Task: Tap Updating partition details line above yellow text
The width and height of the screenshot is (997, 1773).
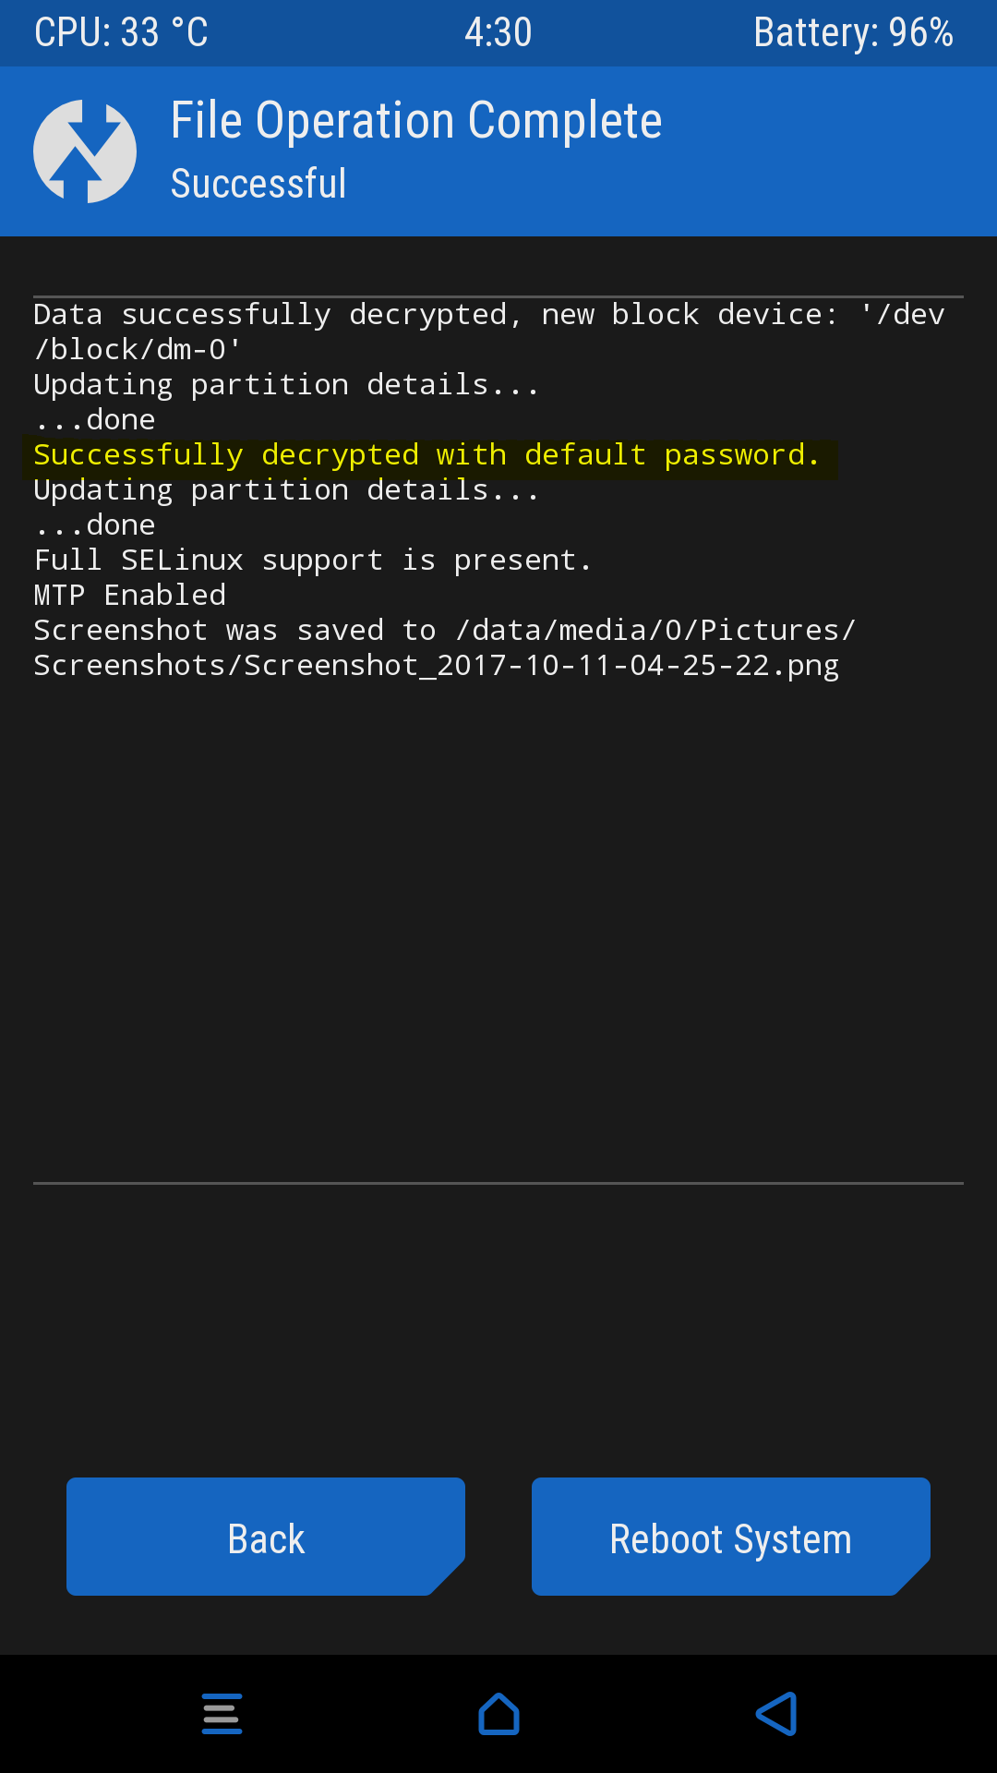Action: pyautogui.click(x=286, y=385)
